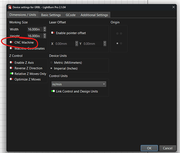Open the Additional Settings tab
The height and width of the screenshot is (153, 180).
point(94,15)
